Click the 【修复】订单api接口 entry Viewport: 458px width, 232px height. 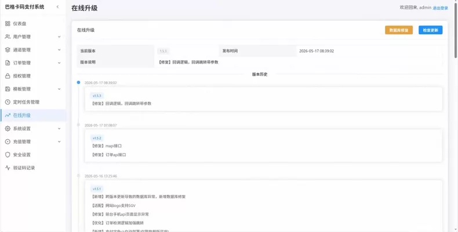coord(108,155)
